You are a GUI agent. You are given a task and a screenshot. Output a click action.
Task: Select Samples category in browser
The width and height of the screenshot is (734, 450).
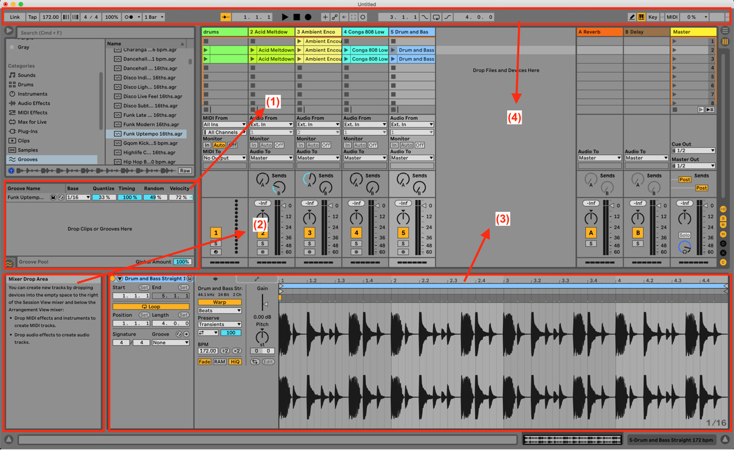[x=28, y=150]
